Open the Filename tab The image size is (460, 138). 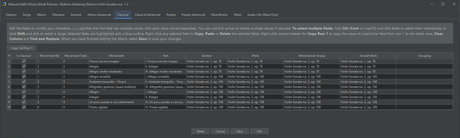coord(58,15)
